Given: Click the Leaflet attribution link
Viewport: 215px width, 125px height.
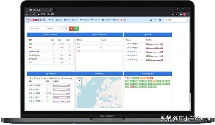Looking at the screenshot, I should (100, 107).
